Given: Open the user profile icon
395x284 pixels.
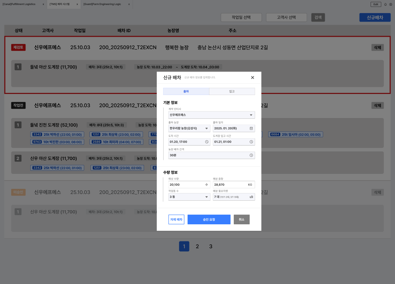Looking at the screenshot, I should coord(391,4).
